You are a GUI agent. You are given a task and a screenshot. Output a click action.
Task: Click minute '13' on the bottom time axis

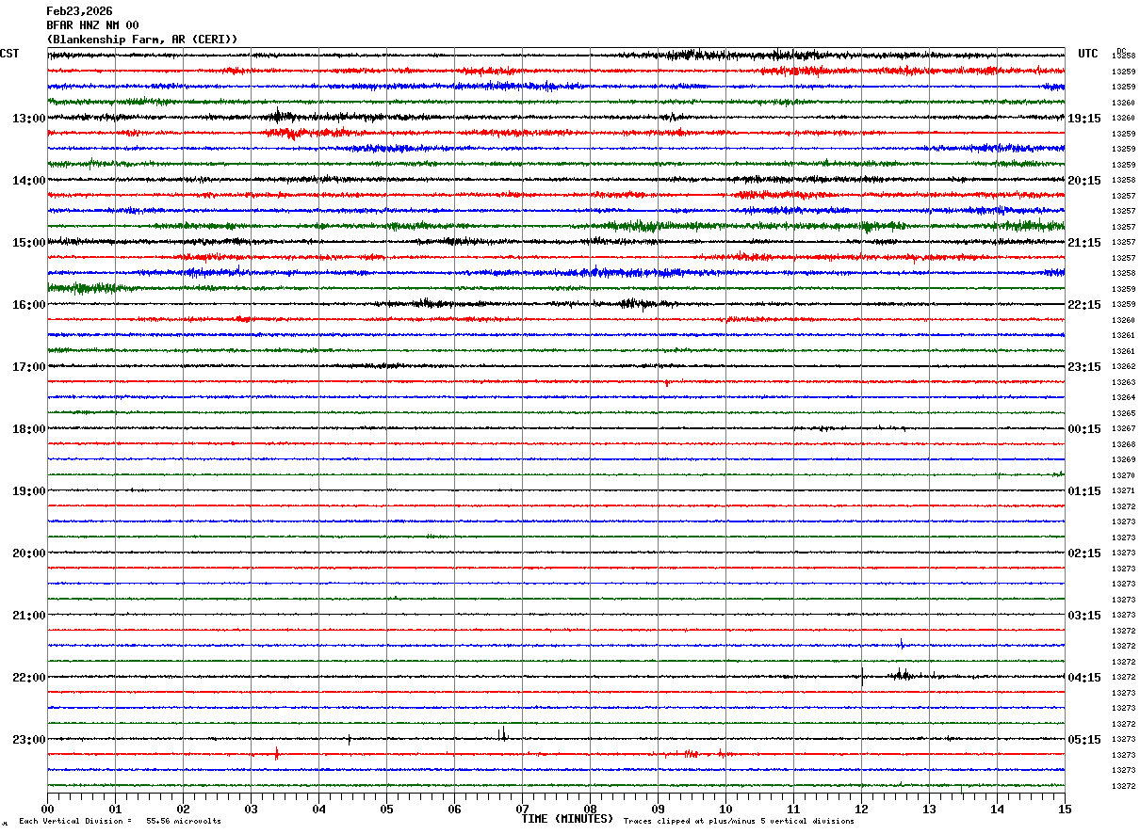(x=929, y=809)
